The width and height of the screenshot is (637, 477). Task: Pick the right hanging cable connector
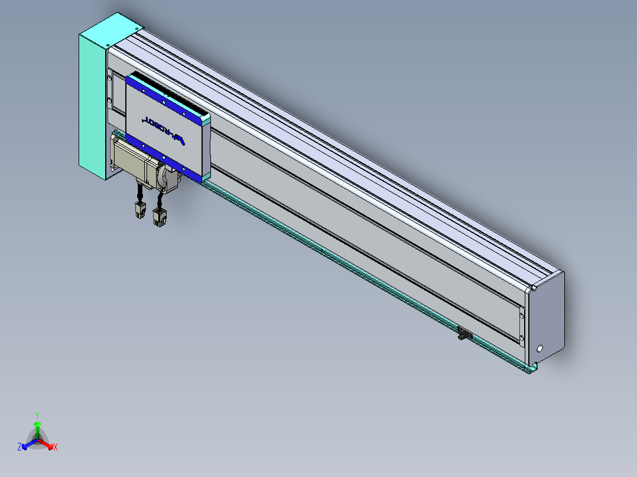click(x=160, y=217)
